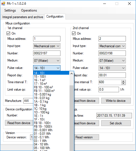Choose 'FB 18 - 100 t' option
The image size is (136, 151).
coord(51,123)
